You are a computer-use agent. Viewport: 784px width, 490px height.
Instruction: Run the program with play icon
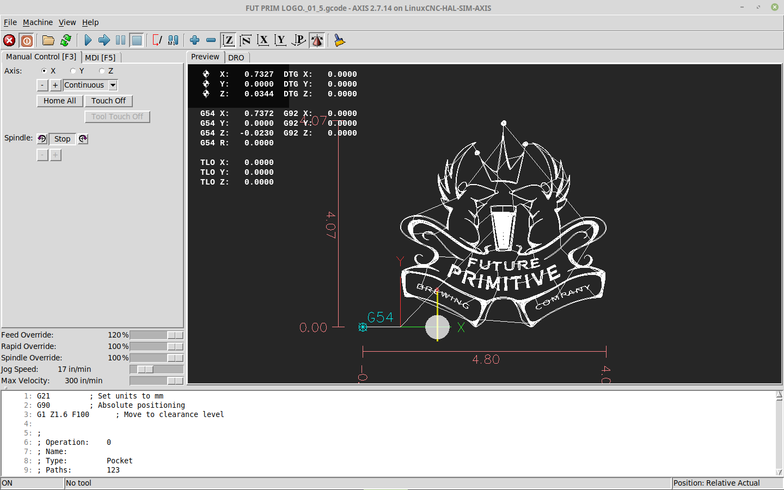coord(88,40)
